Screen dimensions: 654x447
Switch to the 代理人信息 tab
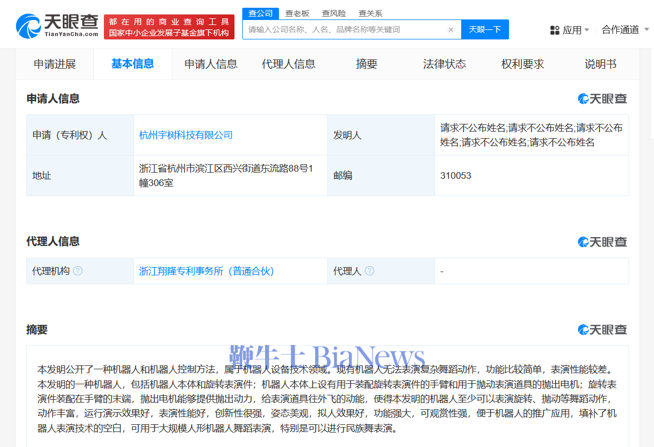288,64
